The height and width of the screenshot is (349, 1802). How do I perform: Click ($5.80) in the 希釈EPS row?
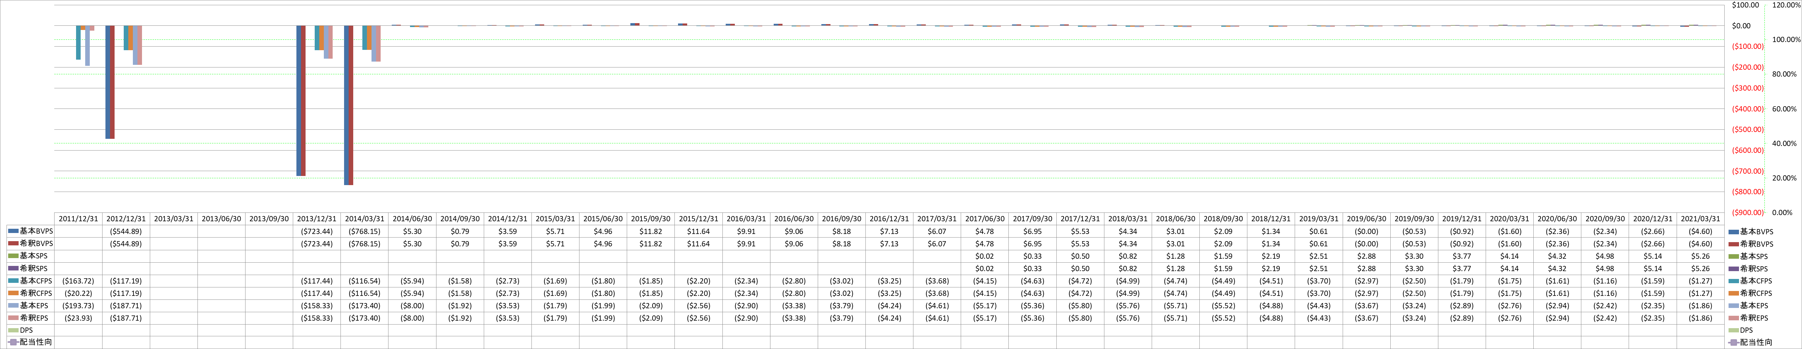click(1080, 318)
